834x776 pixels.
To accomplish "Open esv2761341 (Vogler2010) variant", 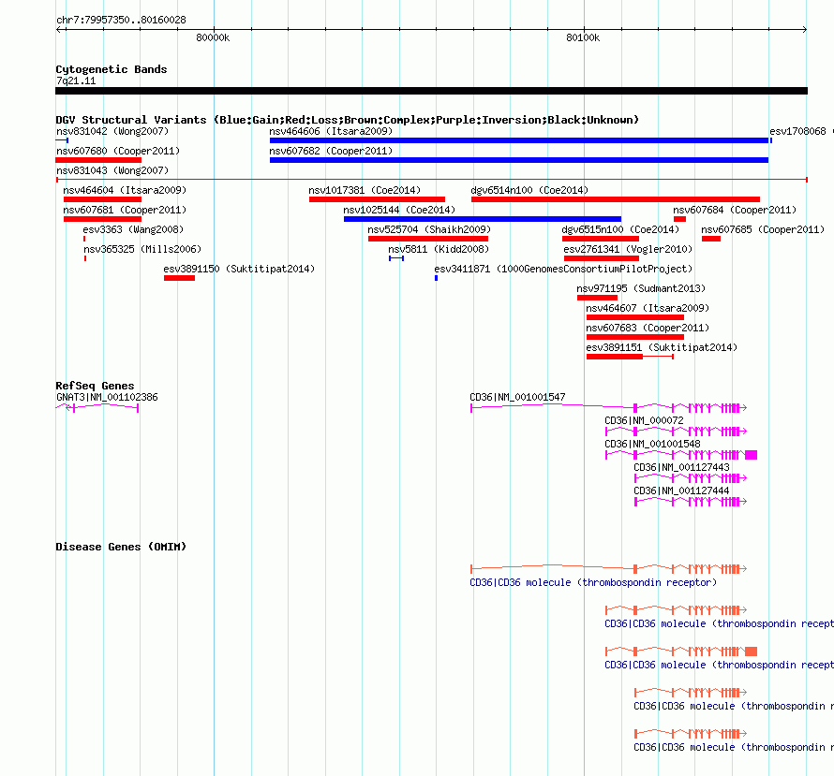I will [628, 249].
